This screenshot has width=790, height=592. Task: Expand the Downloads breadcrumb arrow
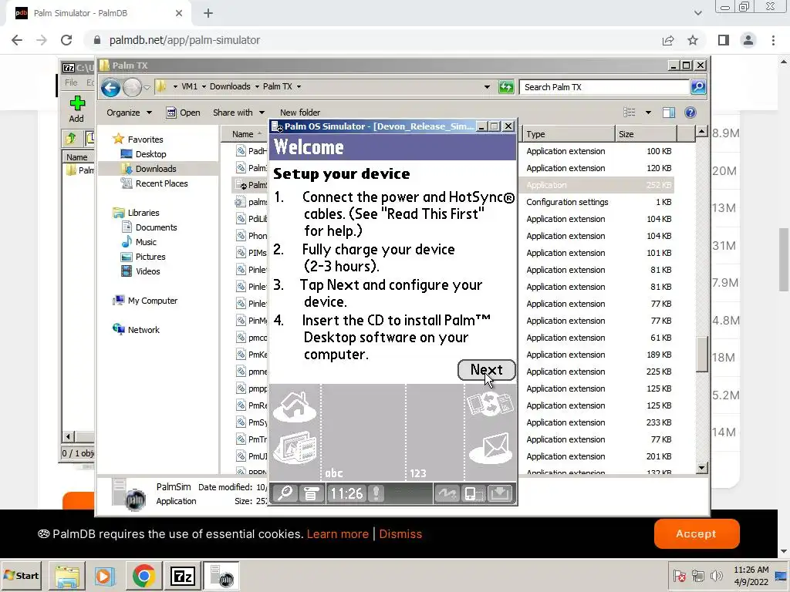tap(257, 86)
